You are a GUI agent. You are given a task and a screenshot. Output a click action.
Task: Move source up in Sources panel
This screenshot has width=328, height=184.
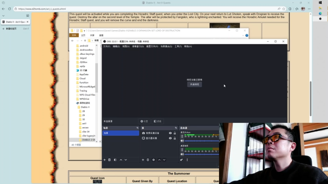coord(159,160)
